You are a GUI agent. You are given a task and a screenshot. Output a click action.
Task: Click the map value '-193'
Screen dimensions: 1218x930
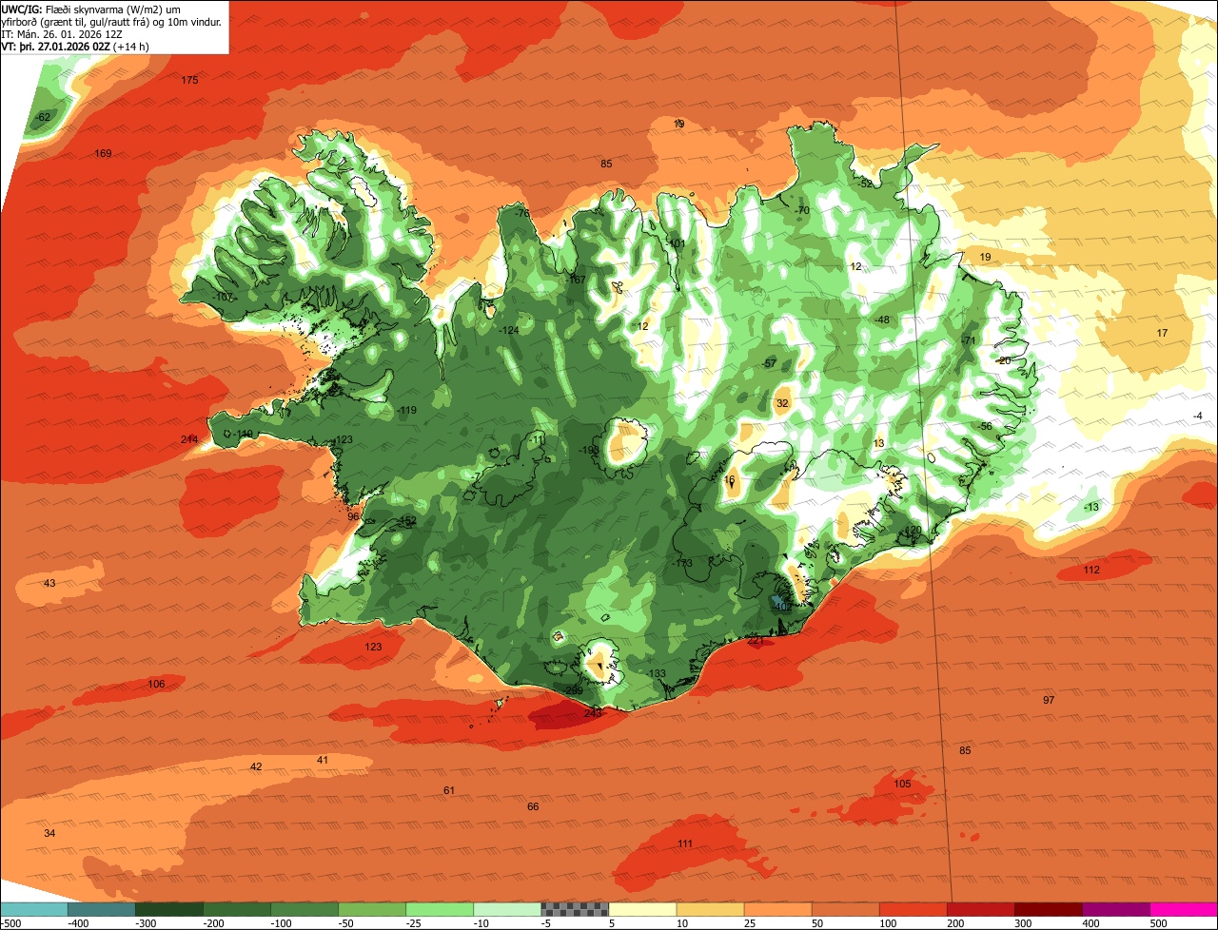coord(589,449)
